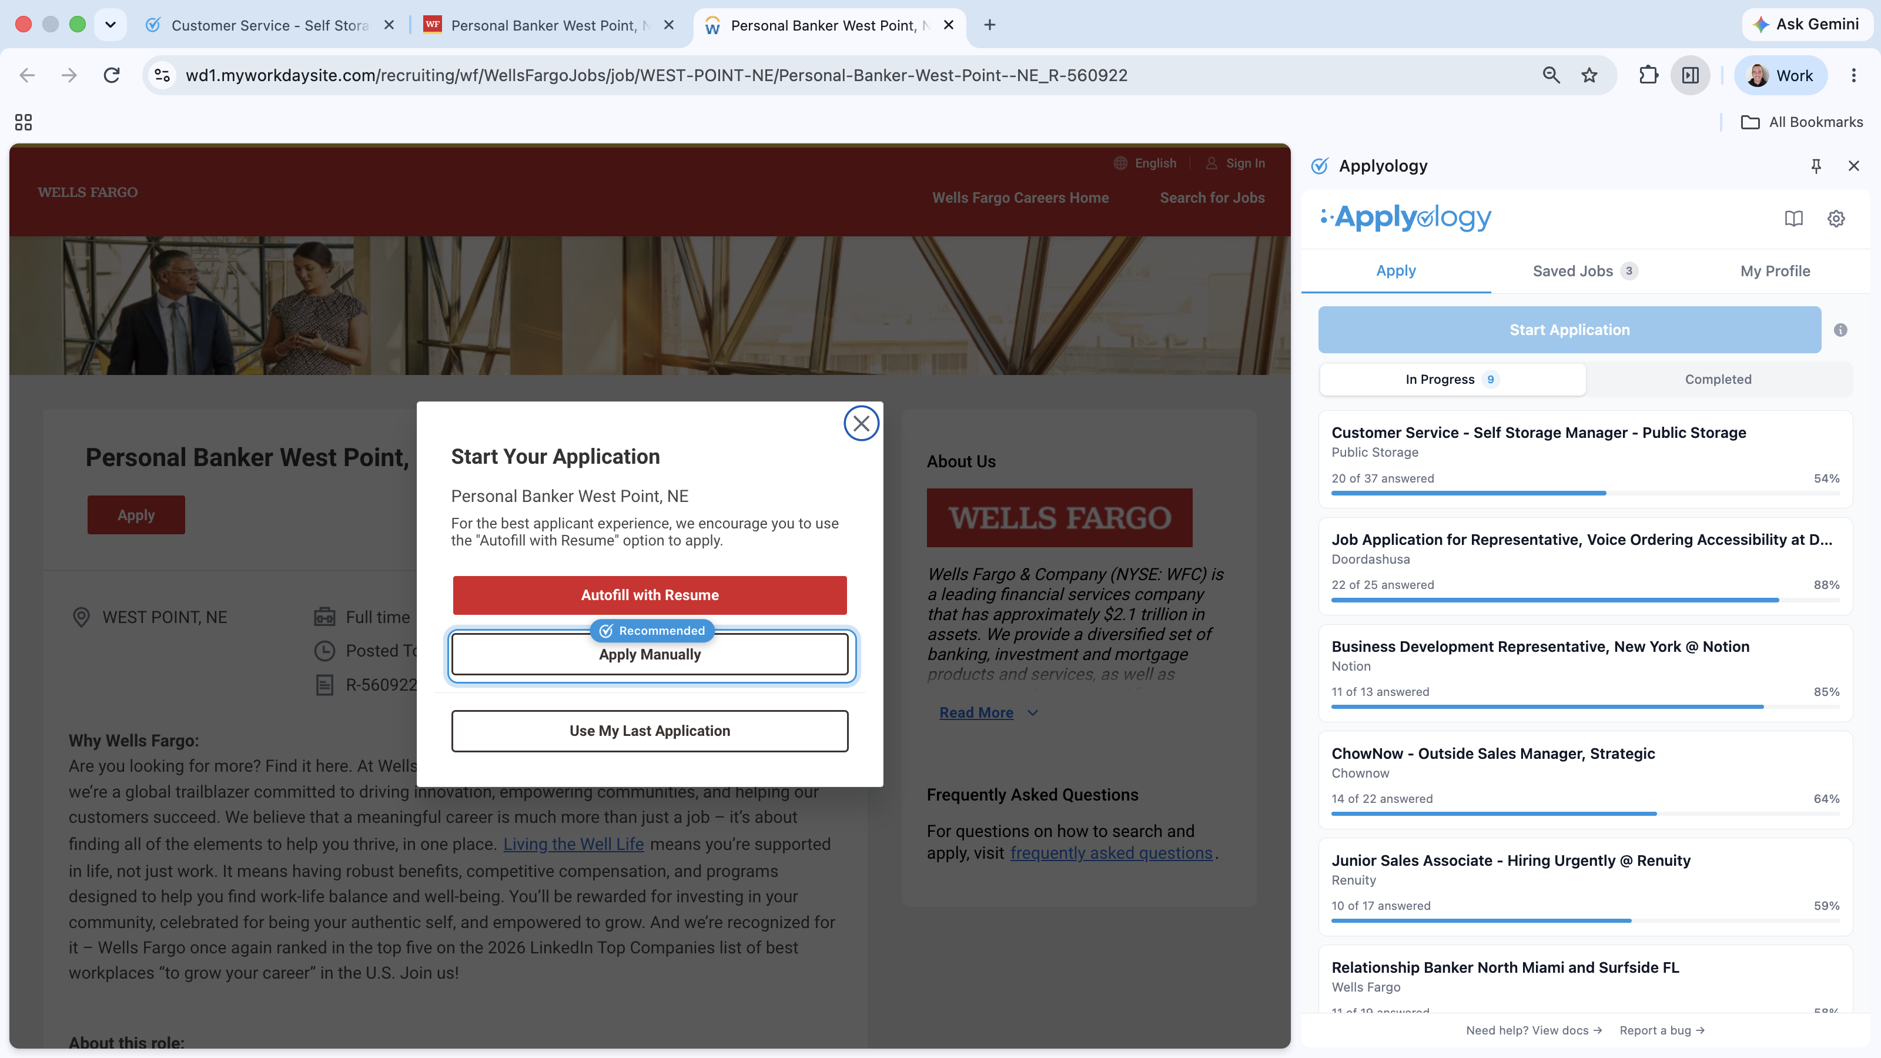The width and height of the screenshot is (1881, 1058).
Task: Go back to the previous page
Action: tap(27, 75)
